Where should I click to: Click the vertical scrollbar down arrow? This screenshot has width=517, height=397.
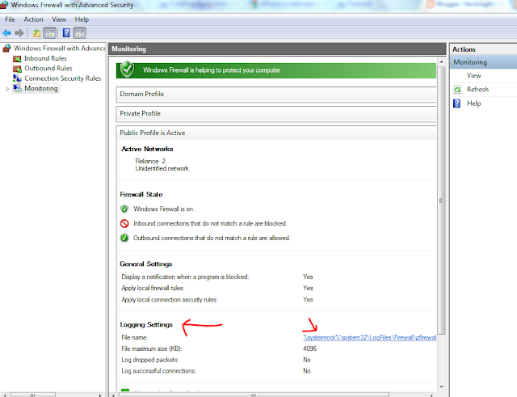pyautogui.click(x=441, y=386)
